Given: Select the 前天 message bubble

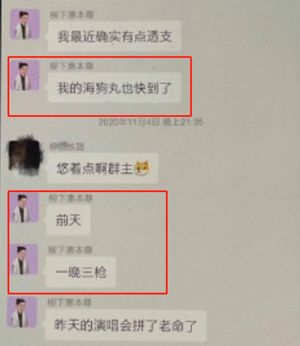Looking at the screenshot, I should [69, 220].
